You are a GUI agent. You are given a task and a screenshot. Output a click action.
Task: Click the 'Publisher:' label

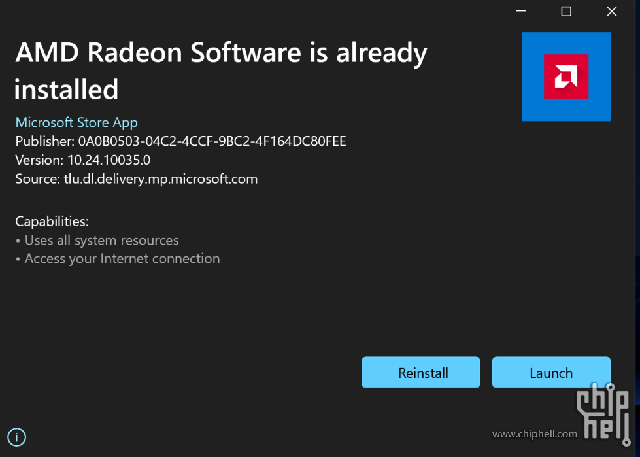pyautogui.click(x=44, y=141)
